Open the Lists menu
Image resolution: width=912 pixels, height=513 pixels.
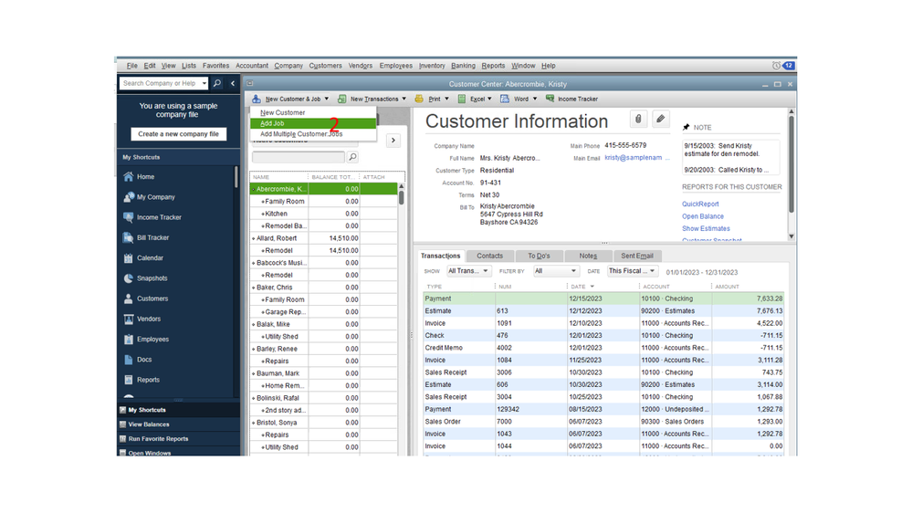coord(188,66)
